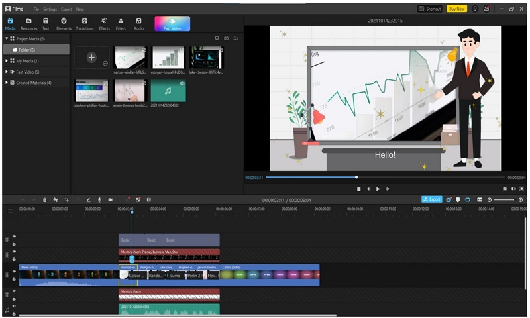The image size is (530, 318).
Task: Expand the Fast Video (5) folder
Action: point(7,72)
